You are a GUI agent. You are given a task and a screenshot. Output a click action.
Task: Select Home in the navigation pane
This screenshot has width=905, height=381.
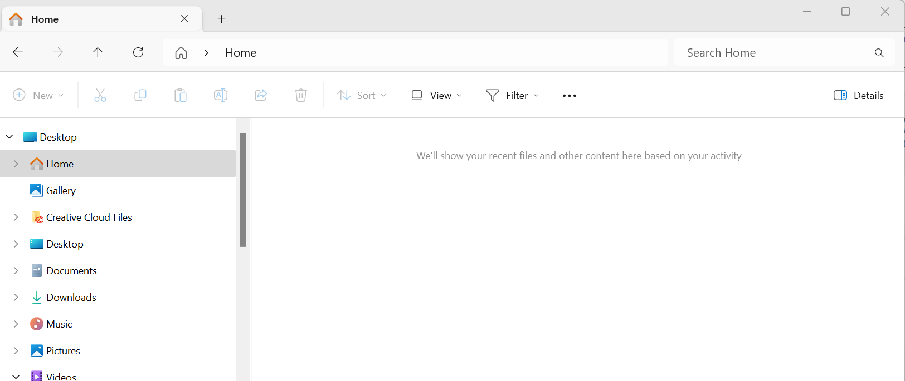point(118,164)
